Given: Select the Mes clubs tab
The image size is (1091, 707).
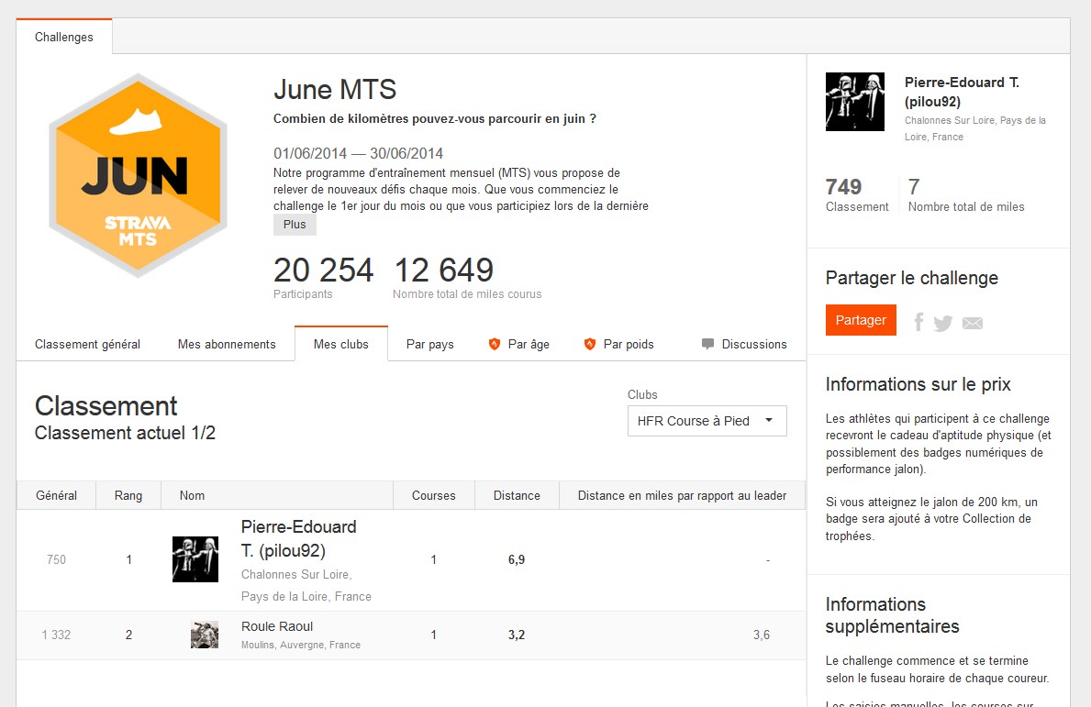Looking at the screenshot, I should point(341,344).
